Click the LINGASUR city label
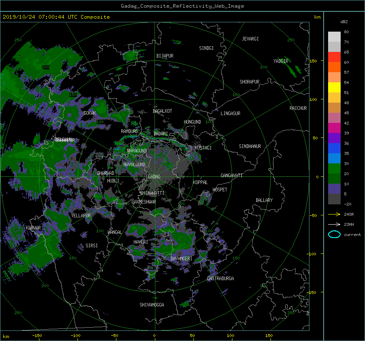 point(230,114)
